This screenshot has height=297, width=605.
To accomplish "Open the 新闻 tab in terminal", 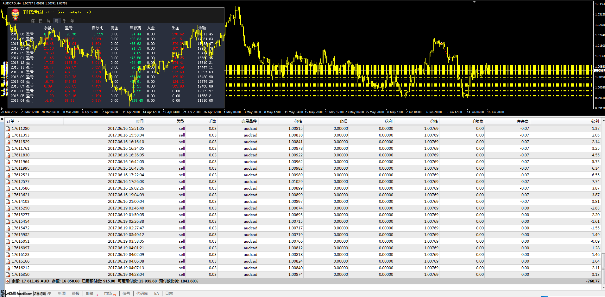I will coord(62,294).
